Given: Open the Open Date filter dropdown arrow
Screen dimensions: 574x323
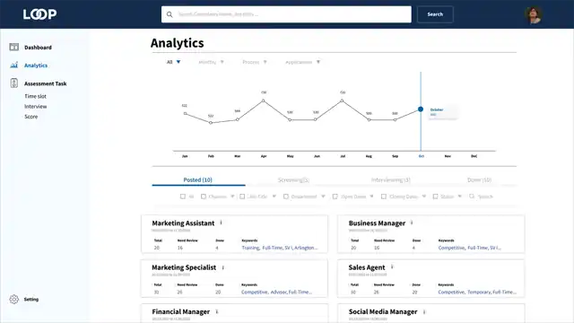Looking at the screenshot, I should point(371,196).
